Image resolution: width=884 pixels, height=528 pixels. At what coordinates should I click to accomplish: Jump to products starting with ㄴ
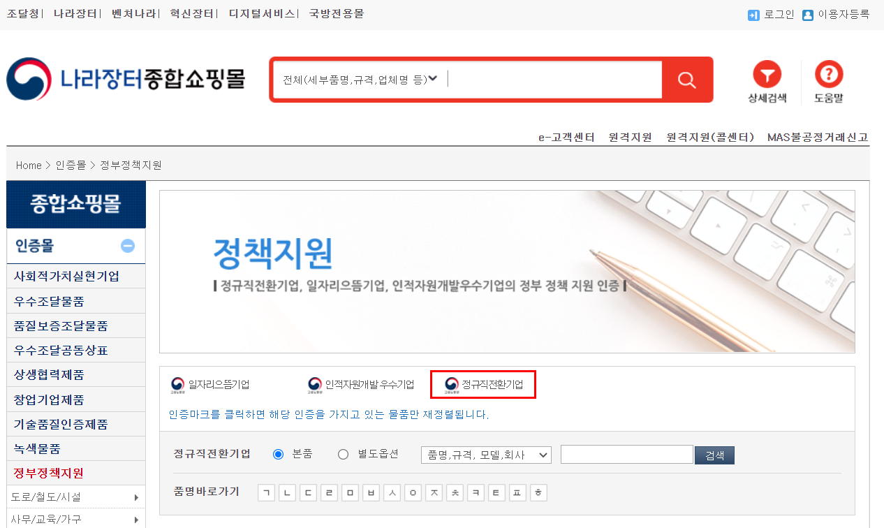[x=287, y=493]
